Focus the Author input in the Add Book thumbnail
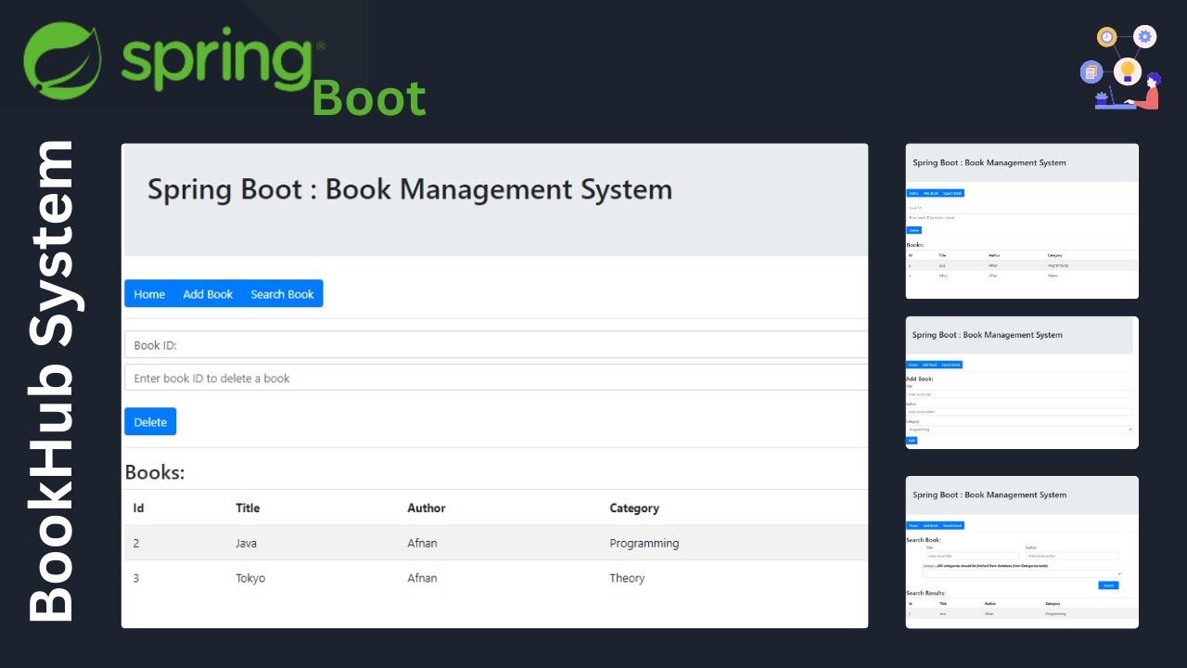1187x668 pixels. pos(1019,412)
